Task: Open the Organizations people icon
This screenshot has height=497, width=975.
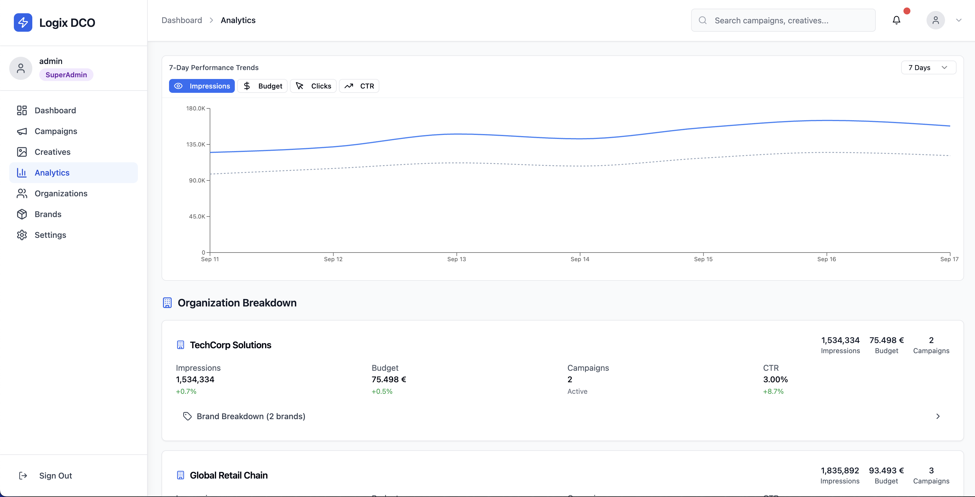Action: (22, 193)
